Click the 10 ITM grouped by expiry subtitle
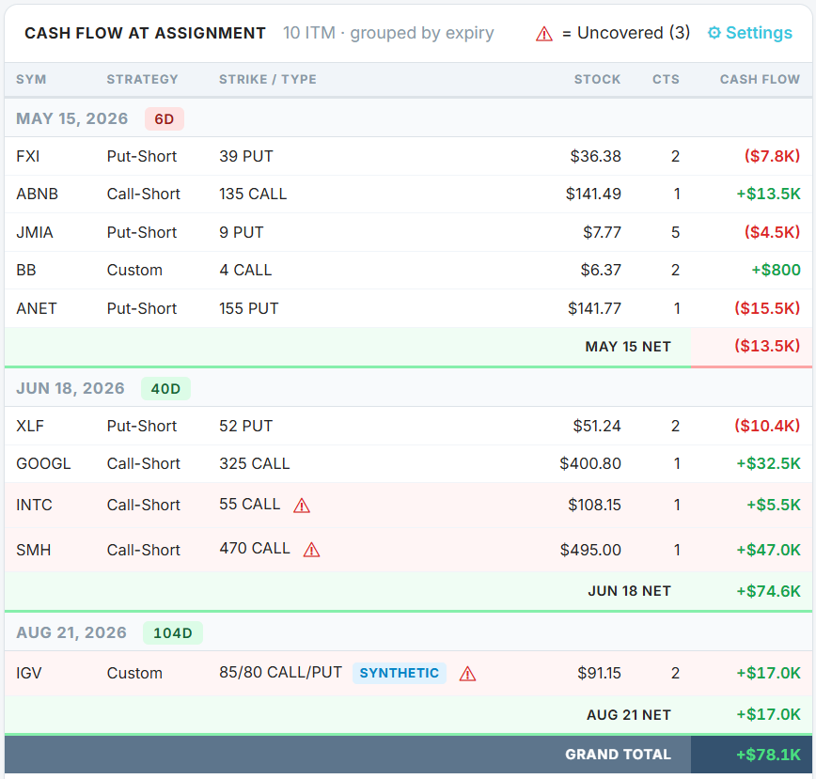 (x=388, y=33)
